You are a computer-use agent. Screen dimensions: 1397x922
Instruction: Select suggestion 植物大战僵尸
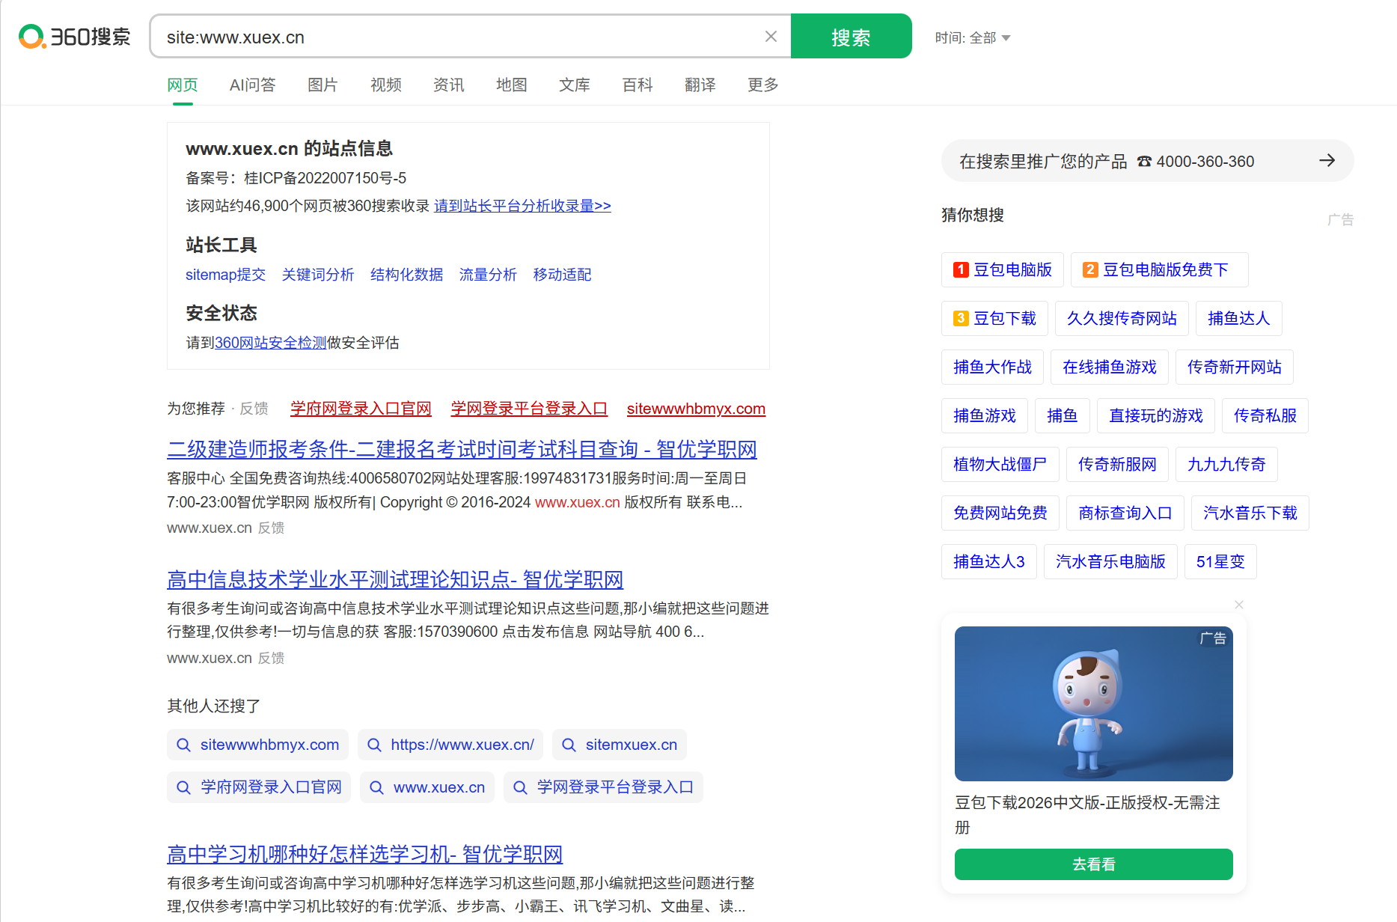point(1000,464)
